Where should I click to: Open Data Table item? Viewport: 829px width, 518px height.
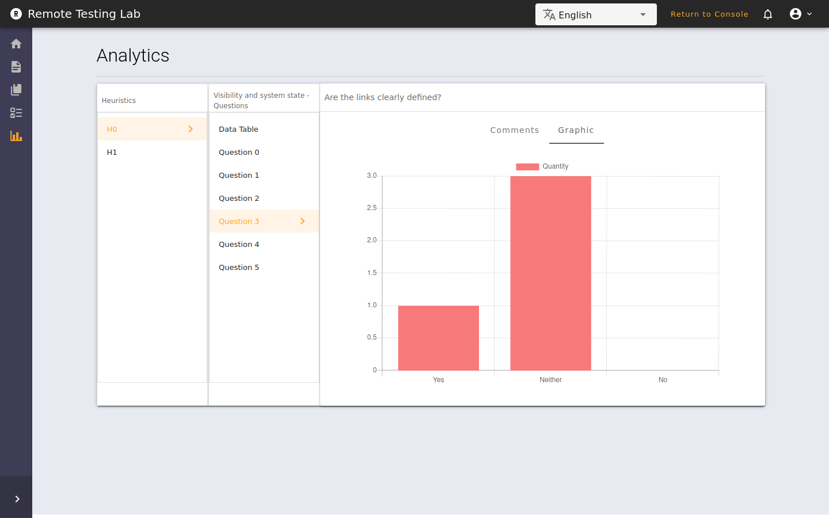coord(264,129)
